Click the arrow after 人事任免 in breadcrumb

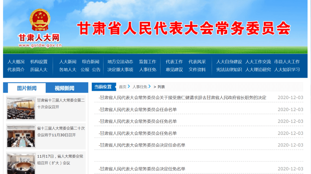point(150,86)
